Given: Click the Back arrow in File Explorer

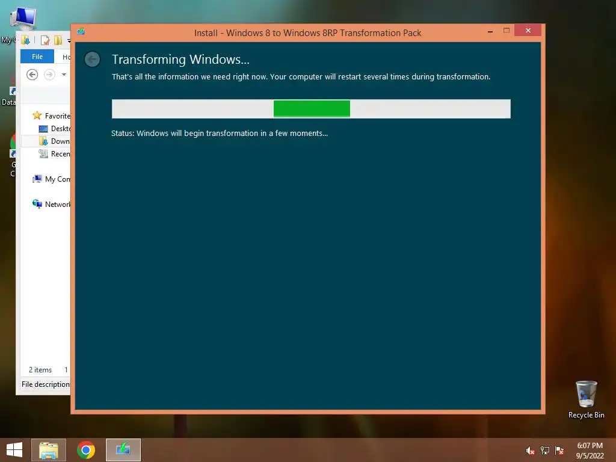Looking at the screenshot, I should [32, 74].
